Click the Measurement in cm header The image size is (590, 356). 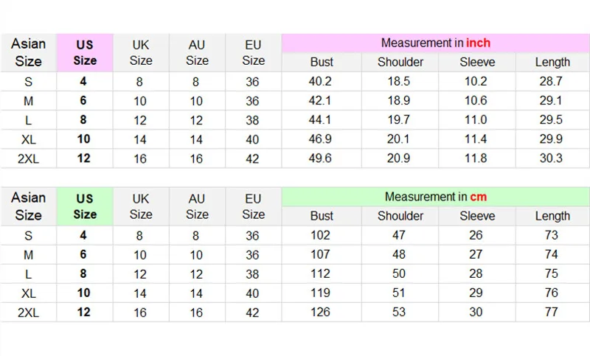[x=435, y=197]
